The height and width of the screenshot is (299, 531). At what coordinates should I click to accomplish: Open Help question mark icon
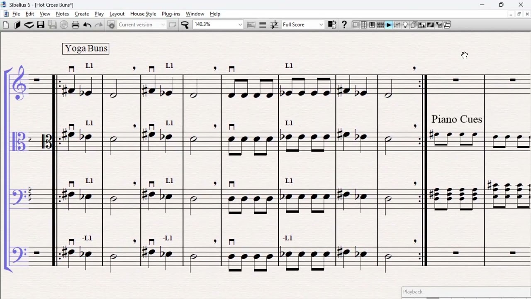tap(344, 25)
